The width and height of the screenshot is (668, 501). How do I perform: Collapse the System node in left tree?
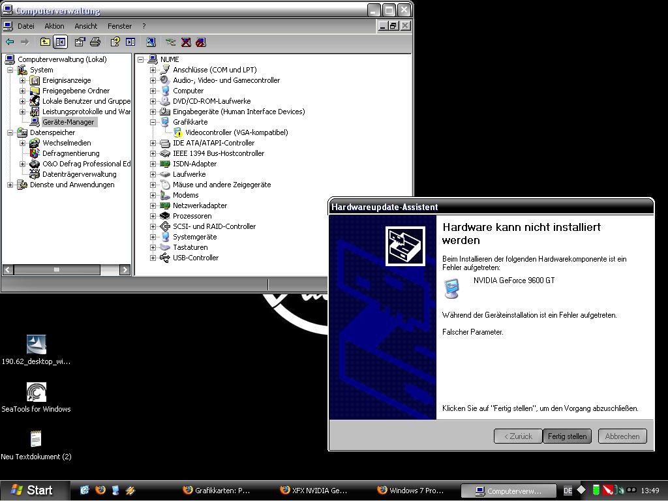click(x=10, y=70)
